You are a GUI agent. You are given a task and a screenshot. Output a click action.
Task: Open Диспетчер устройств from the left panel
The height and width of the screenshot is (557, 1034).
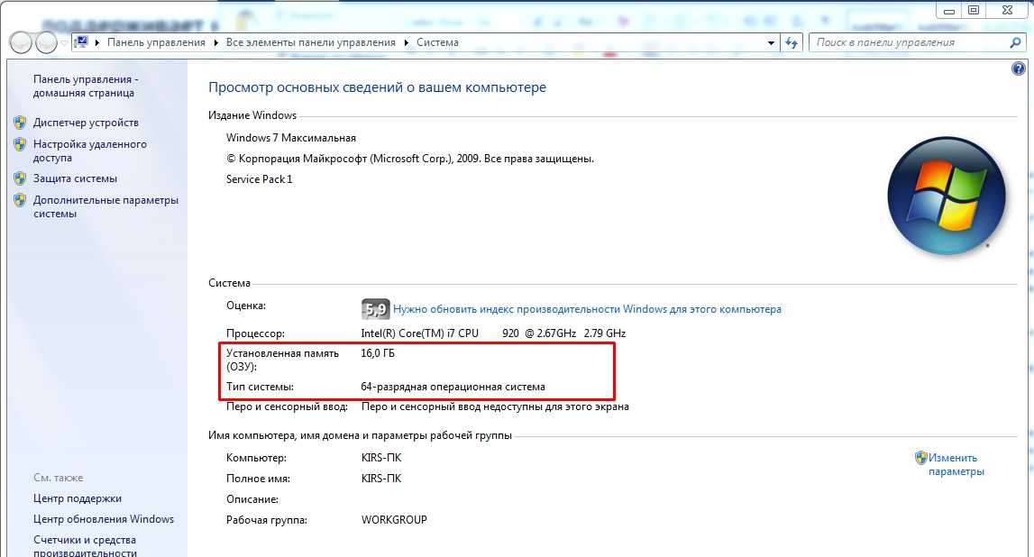(x=86, y=123)
